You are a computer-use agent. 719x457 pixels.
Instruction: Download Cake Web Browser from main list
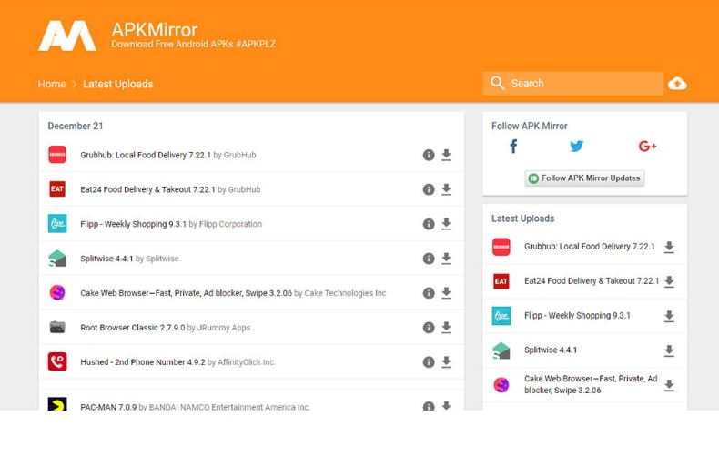[446, 293]
